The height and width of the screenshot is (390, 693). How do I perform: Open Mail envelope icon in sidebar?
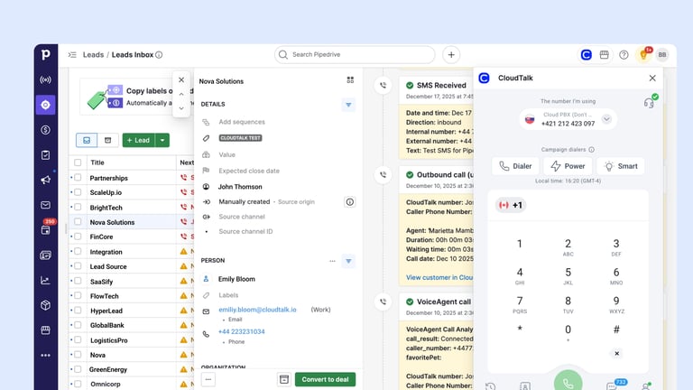[x=45, y=205]
